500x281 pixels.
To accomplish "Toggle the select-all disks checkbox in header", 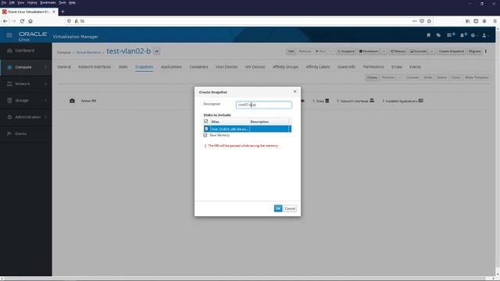I will pos(206,122).
